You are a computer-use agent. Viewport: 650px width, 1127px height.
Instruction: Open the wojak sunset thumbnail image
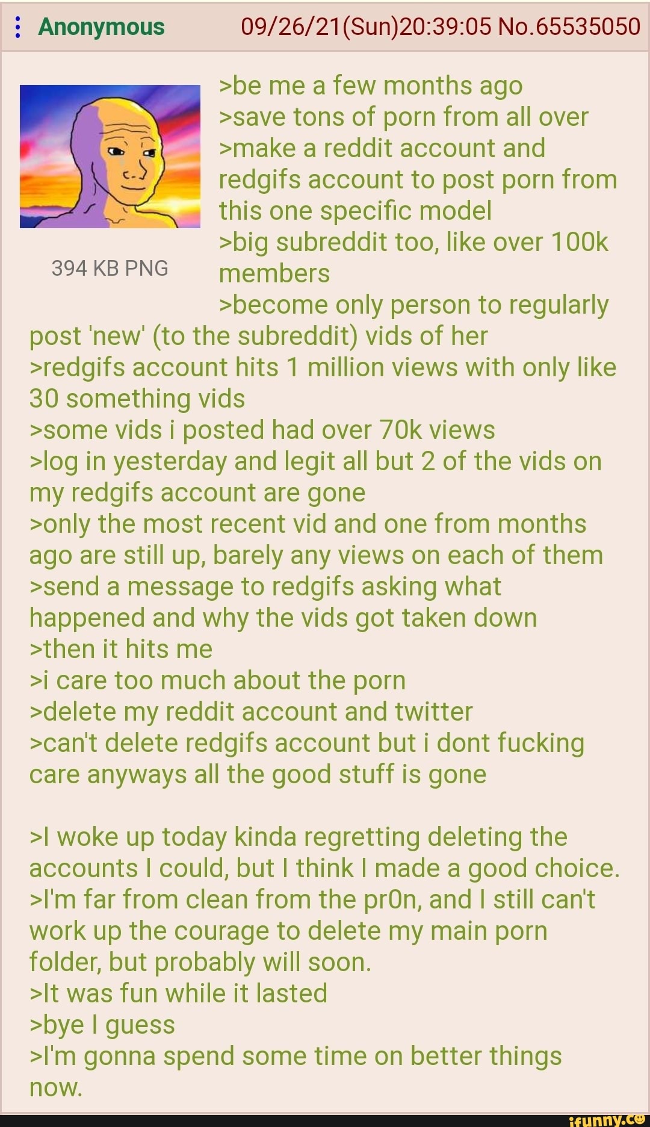110,157
